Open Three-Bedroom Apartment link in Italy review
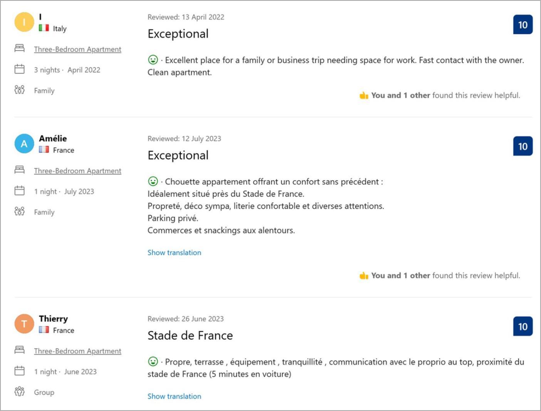Screen dimensions: 541x411 pyautogui.click(x=77, y=49)
